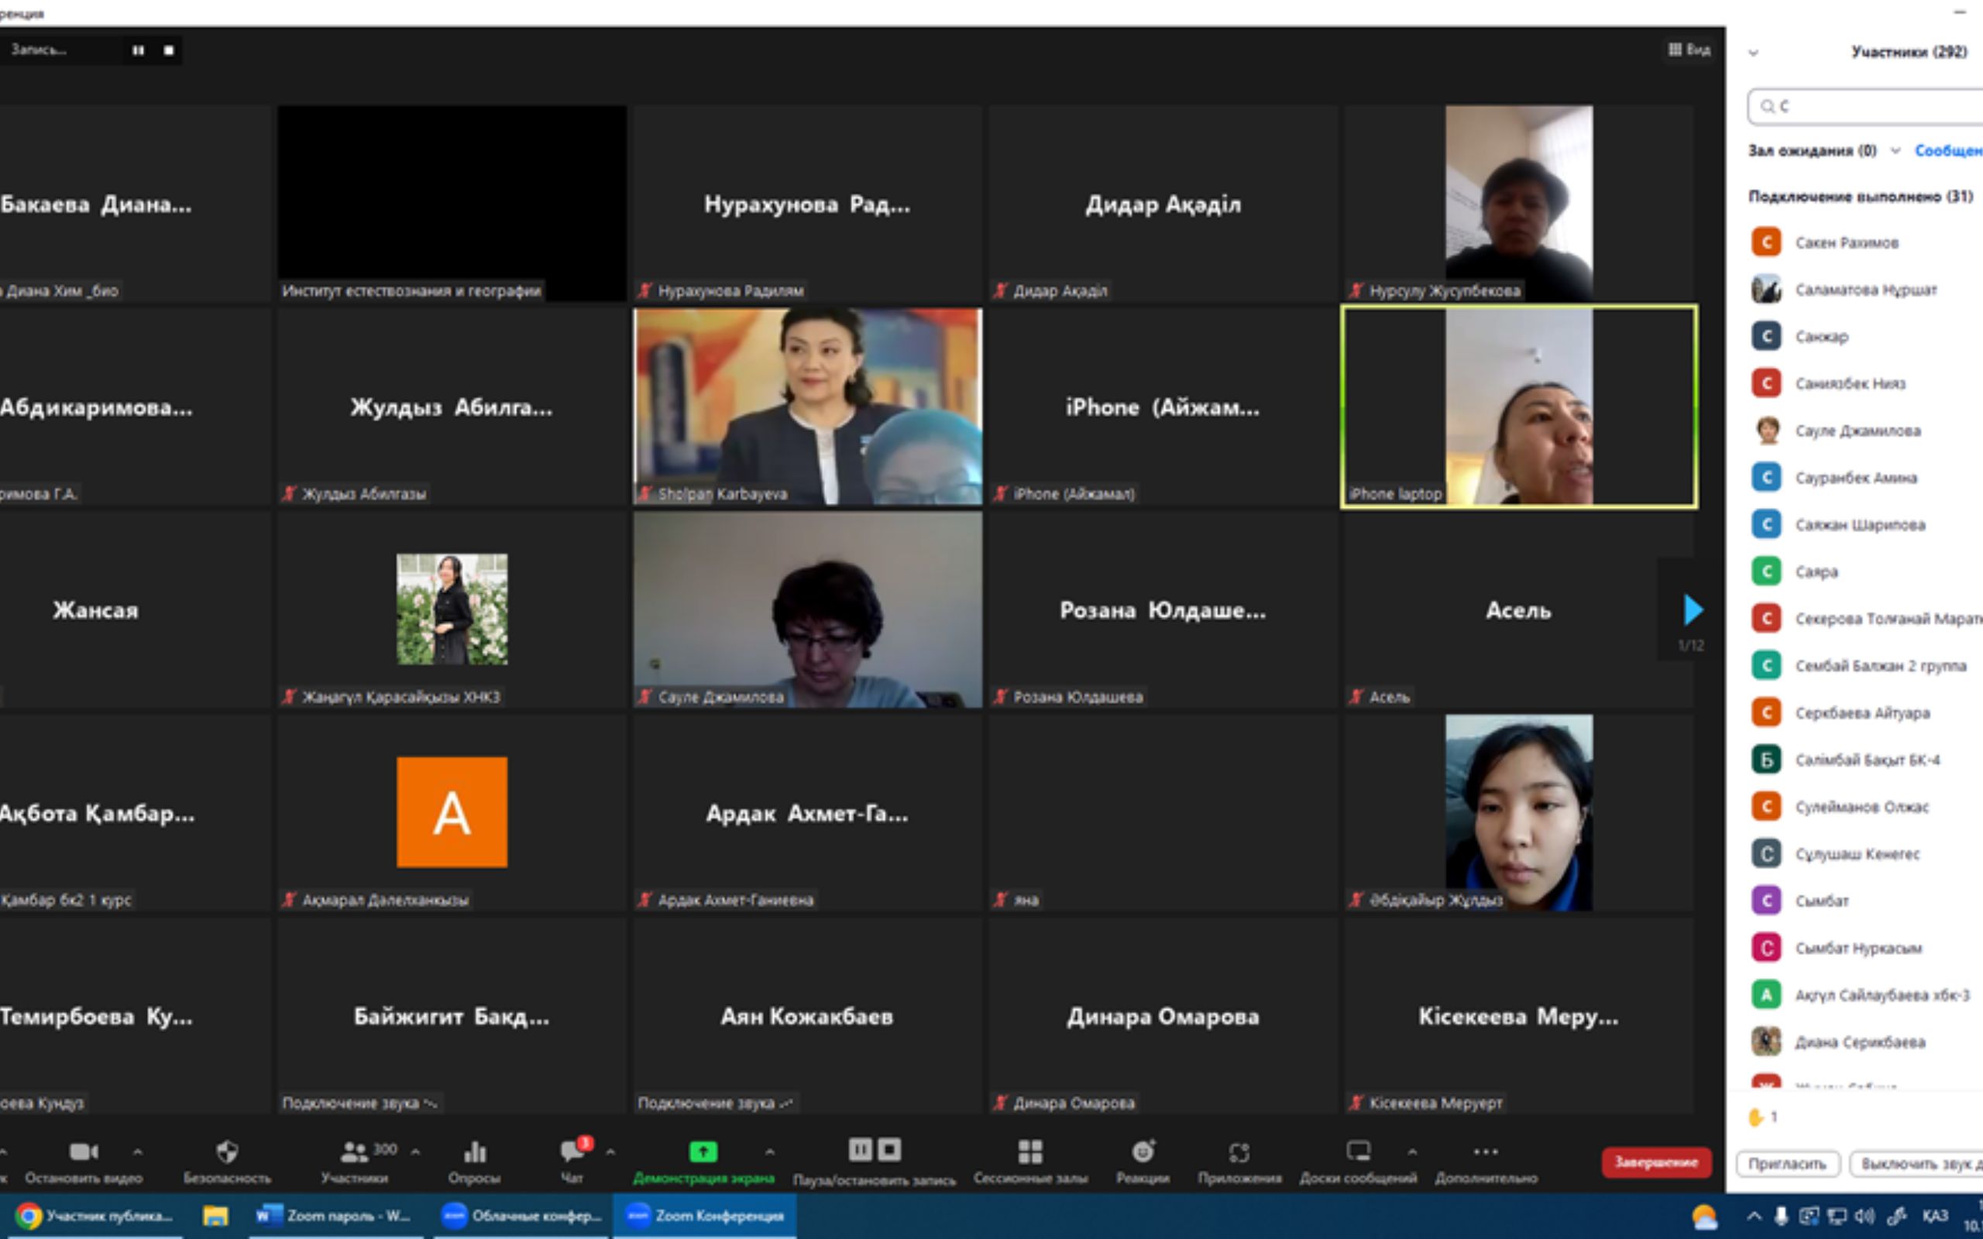Open Breakout Rooms grid icon
The height and width of the screenshot is (1239, 1983).
pos(1030,1152)
